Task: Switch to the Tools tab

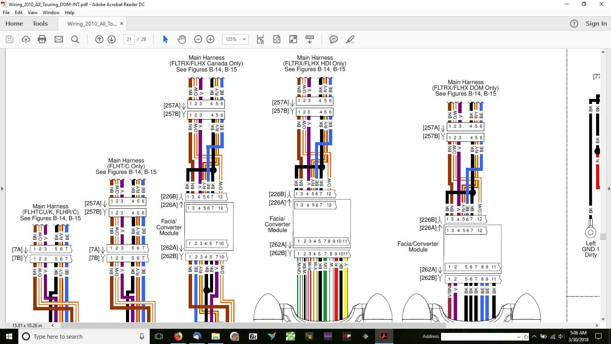Action: tap(40, 24)
